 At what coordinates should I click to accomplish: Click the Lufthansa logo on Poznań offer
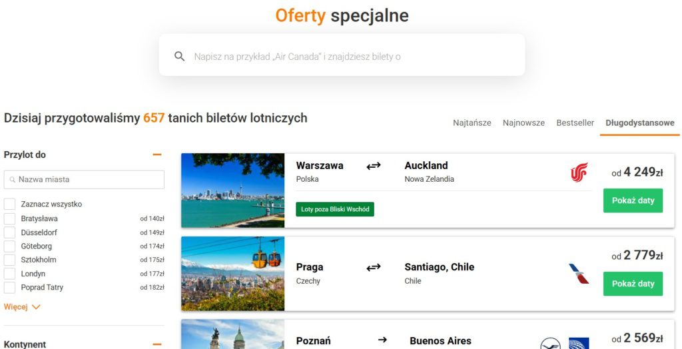tap(550, 344)
